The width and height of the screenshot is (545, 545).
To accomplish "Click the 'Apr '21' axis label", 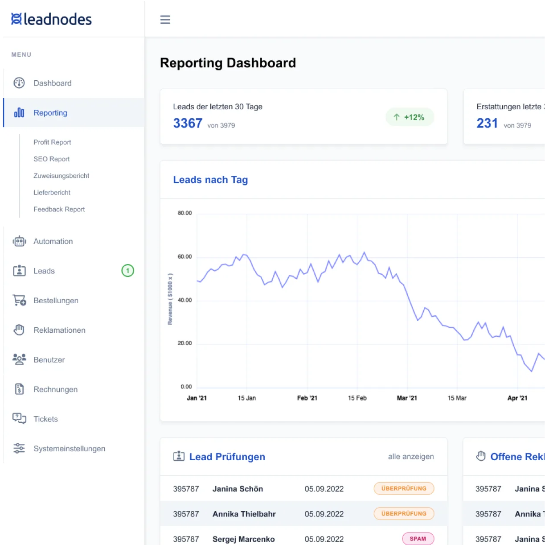I will tap(517, 398).
